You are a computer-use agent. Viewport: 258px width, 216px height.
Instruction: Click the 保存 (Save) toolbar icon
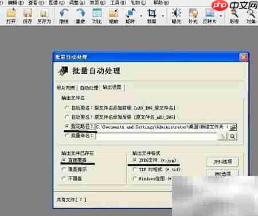tap(28, 16)
